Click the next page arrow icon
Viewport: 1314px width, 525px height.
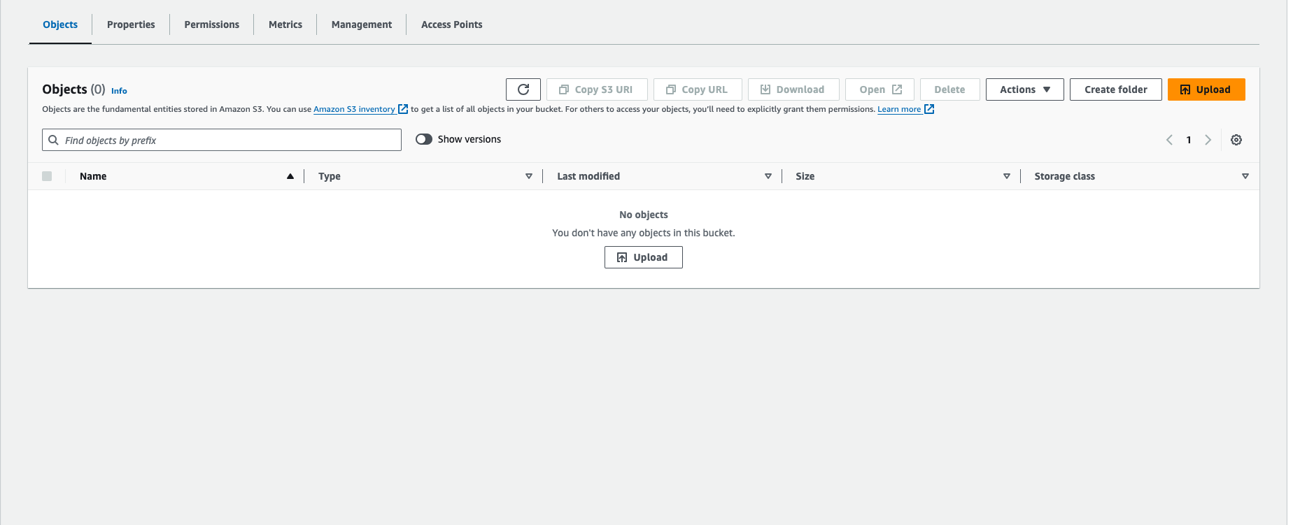coord(1208,140)
